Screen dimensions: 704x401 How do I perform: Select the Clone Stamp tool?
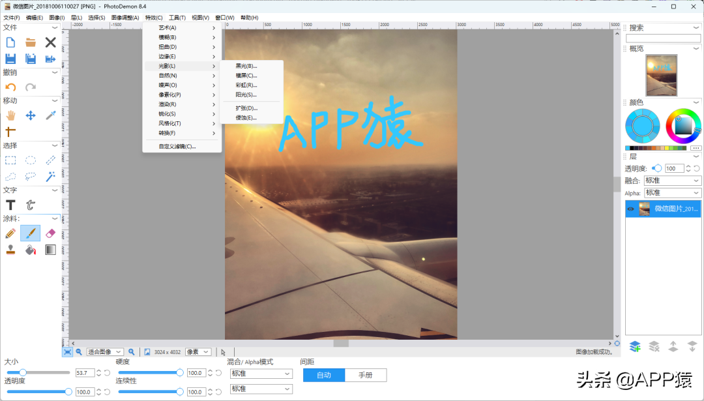10,250
